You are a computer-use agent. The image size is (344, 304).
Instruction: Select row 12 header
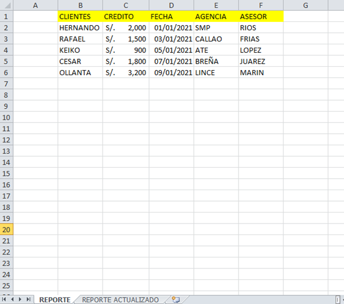[x=6, y=140]
